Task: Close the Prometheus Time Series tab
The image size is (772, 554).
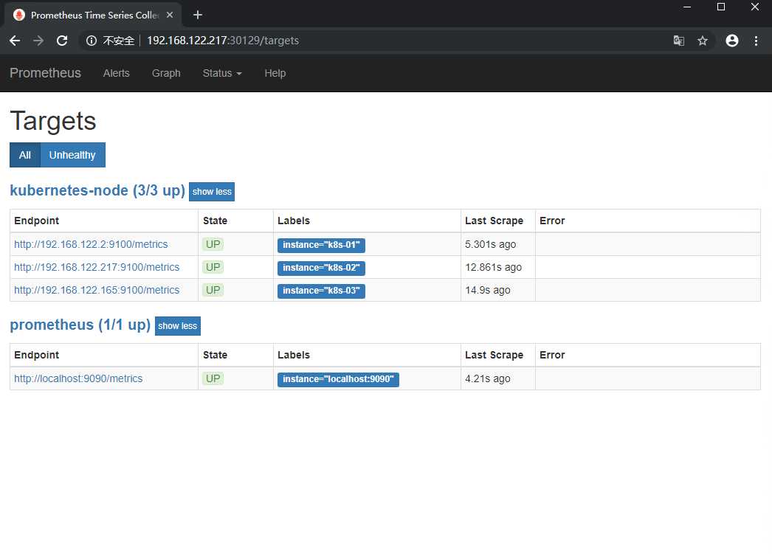Action: coord(169,15)
